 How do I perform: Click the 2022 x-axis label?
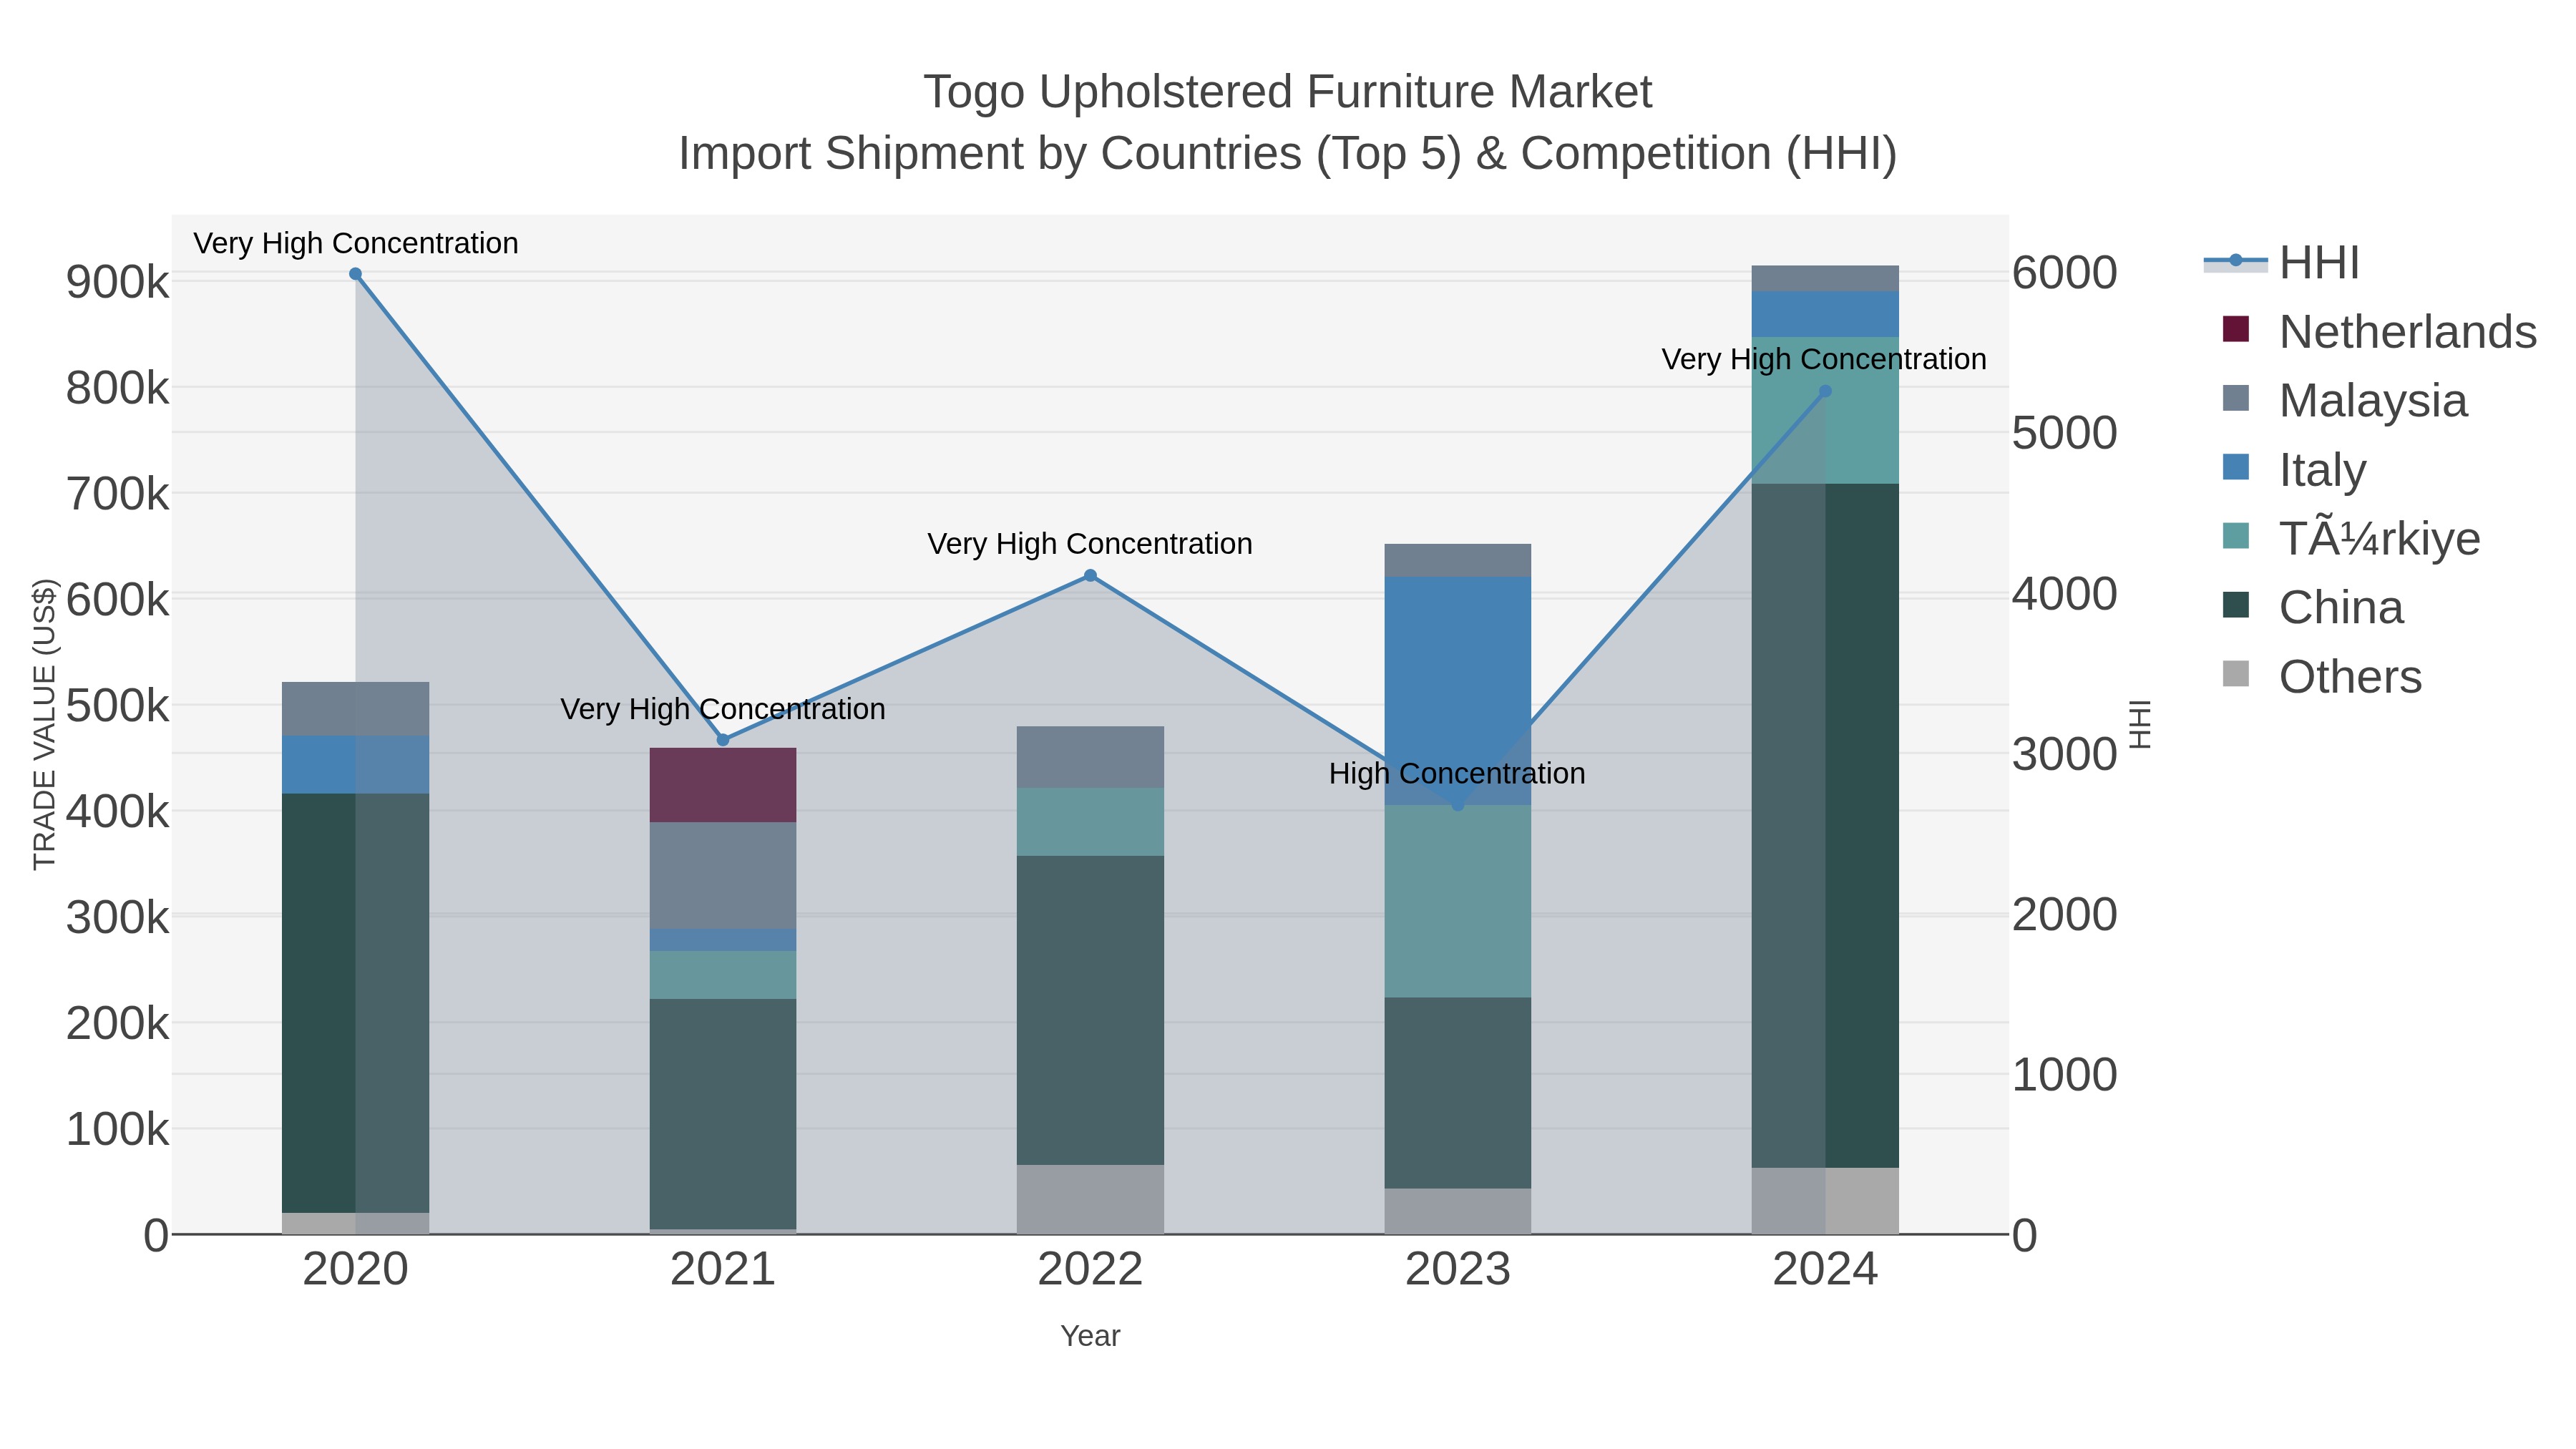[1090, 1270]
